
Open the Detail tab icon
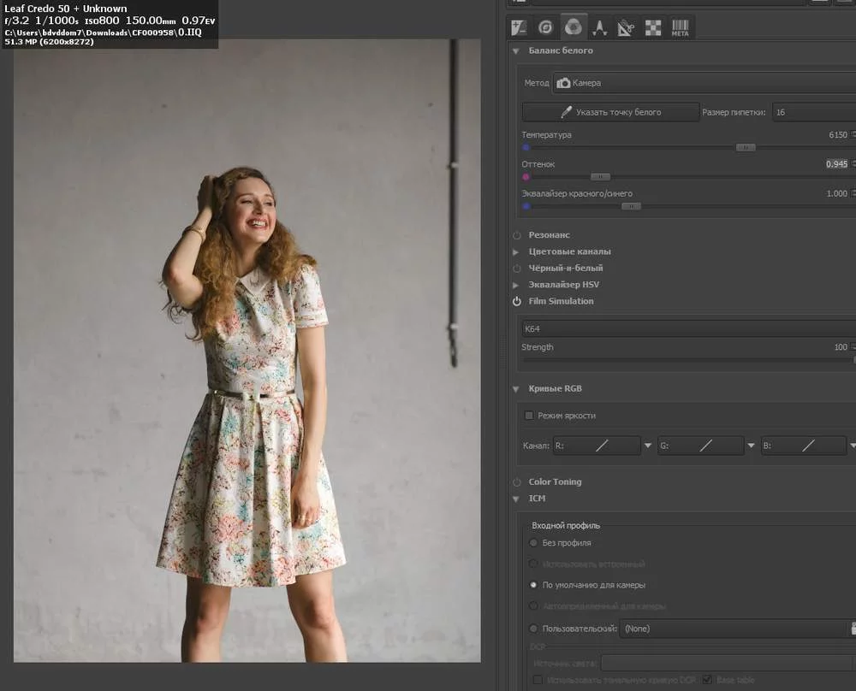click(x=545, y=27)
